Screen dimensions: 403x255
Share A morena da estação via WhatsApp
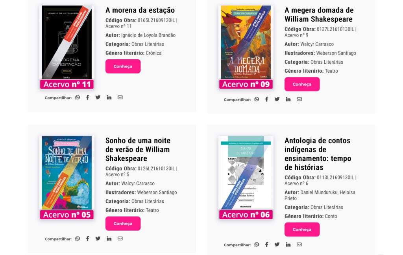tap(78, 97)
